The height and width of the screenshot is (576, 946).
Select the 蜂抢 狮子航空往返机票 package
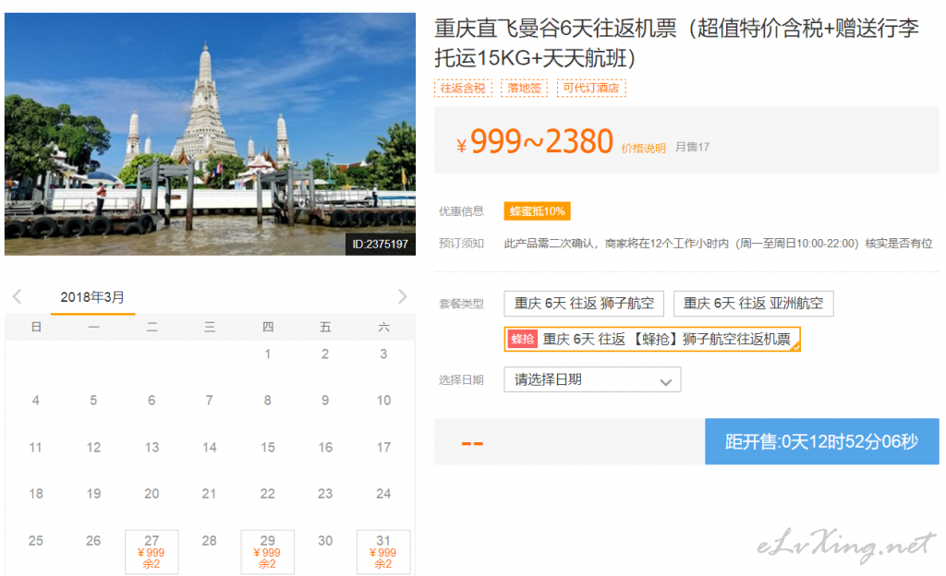click(x=652, y=339)
